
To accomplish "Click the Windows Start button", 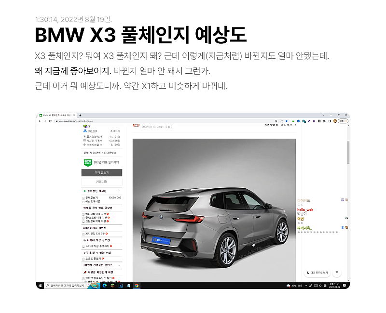I will point(40,286).
